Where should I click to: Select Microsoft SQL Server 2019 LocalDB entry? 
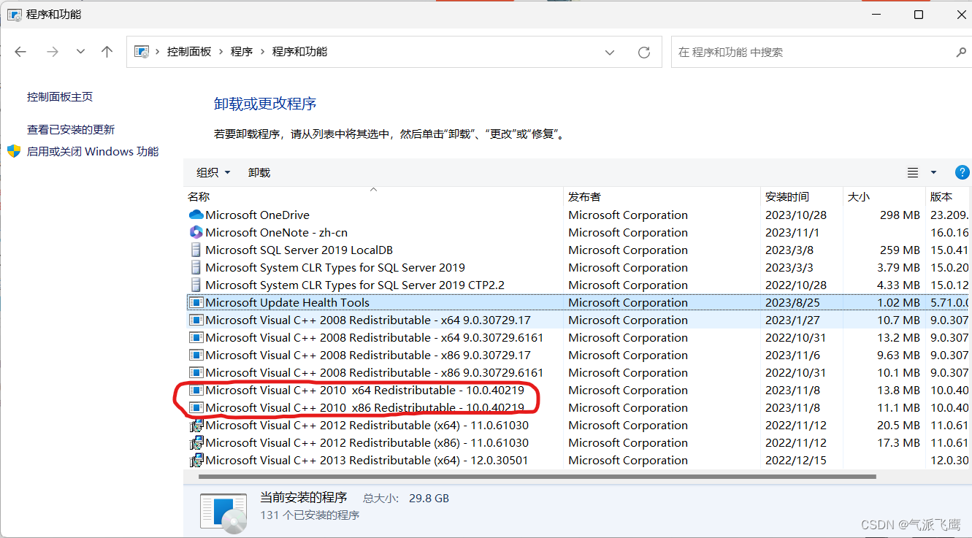[x=299, y=250]
